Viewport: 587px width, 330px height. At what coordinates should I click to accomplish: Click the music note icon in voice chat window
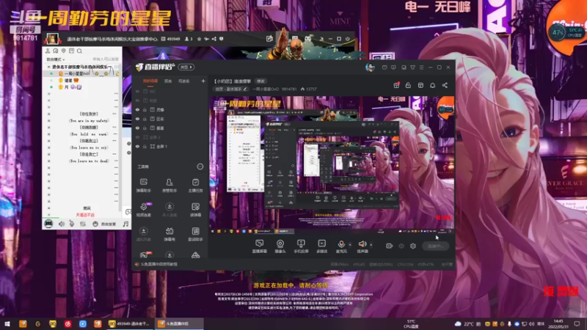125,224
